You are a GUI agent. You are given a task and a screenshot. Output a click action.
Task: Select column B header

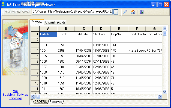click(66, 29)
